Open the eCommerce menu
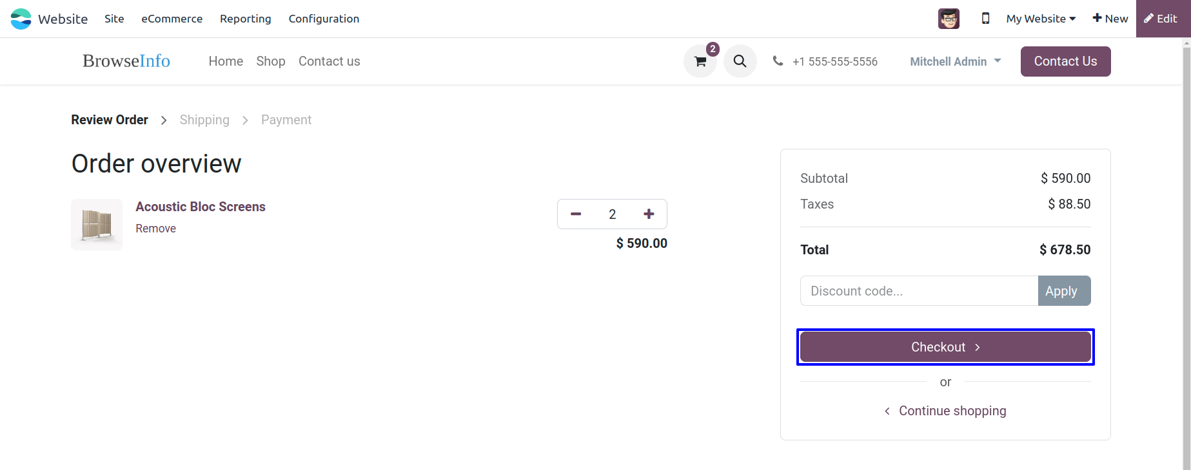 point(172,19)
